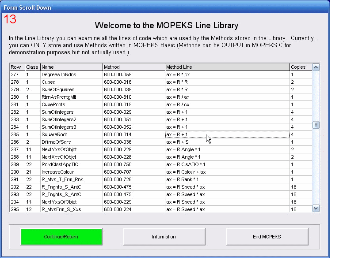The height and width of the screenshot is (260, 343).
Task: Grab the vertical scrollbar thumb
Action: pos(316,125)
